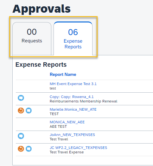
Task: Click orange sent-back icon on Marielle.Monica_NEW_ATE row
Action: (x=21, y=111)
